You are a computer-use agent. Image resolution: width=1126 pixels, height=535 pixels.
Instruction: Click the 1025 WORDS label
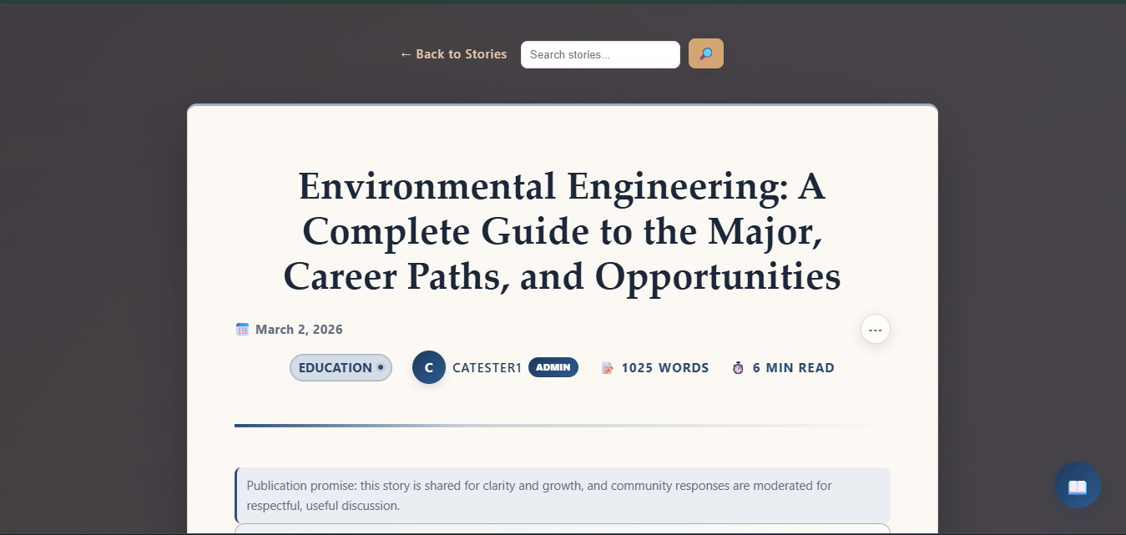pos(664,368)
